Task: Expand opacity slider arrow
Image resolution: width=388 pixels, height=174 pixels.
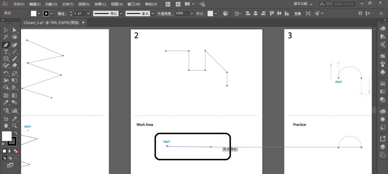Action: coord(192,13)
